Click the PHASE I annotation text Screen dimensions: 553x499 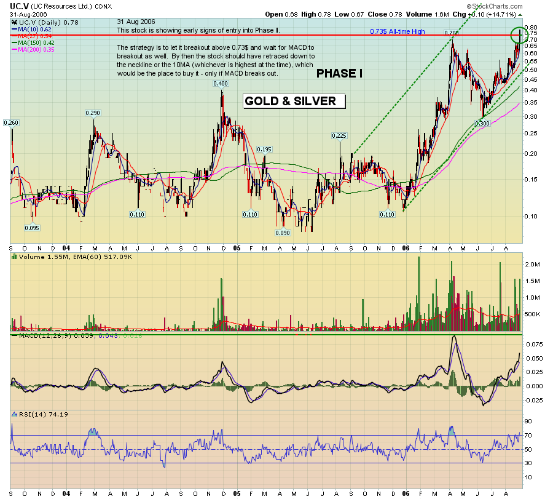(339, 74)
